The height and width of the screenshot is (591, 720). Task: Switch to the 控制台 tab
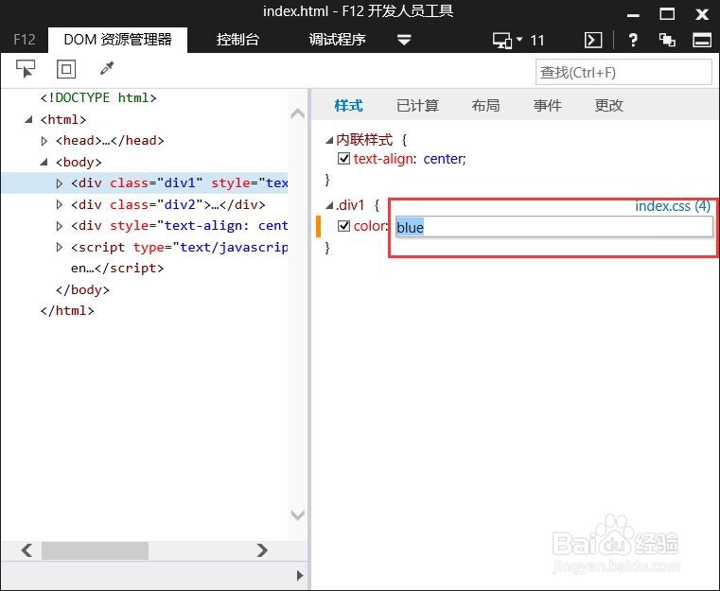(237, 40)
